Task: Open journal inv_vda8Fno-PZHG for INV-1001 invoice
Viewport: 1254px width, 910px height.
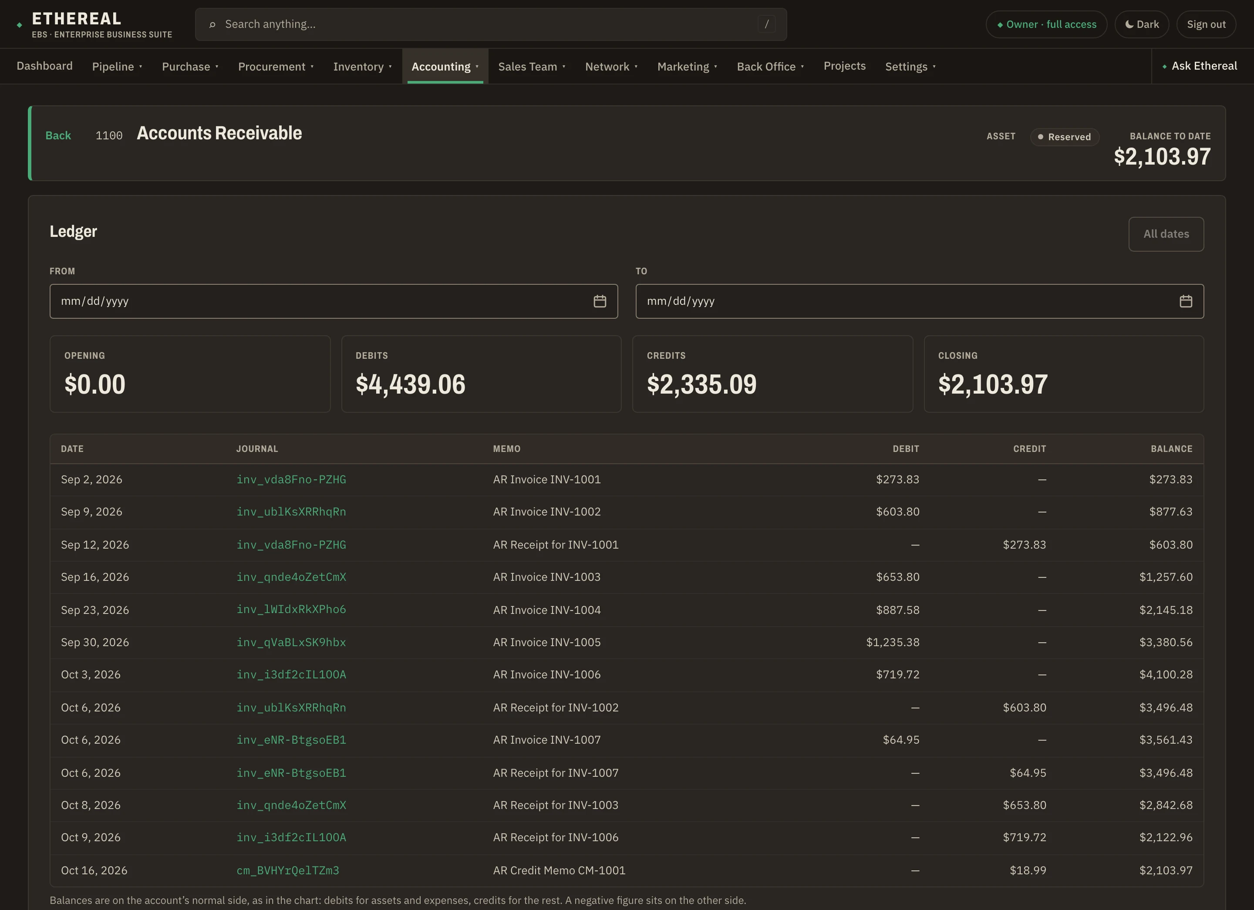Action: (291, 479)
